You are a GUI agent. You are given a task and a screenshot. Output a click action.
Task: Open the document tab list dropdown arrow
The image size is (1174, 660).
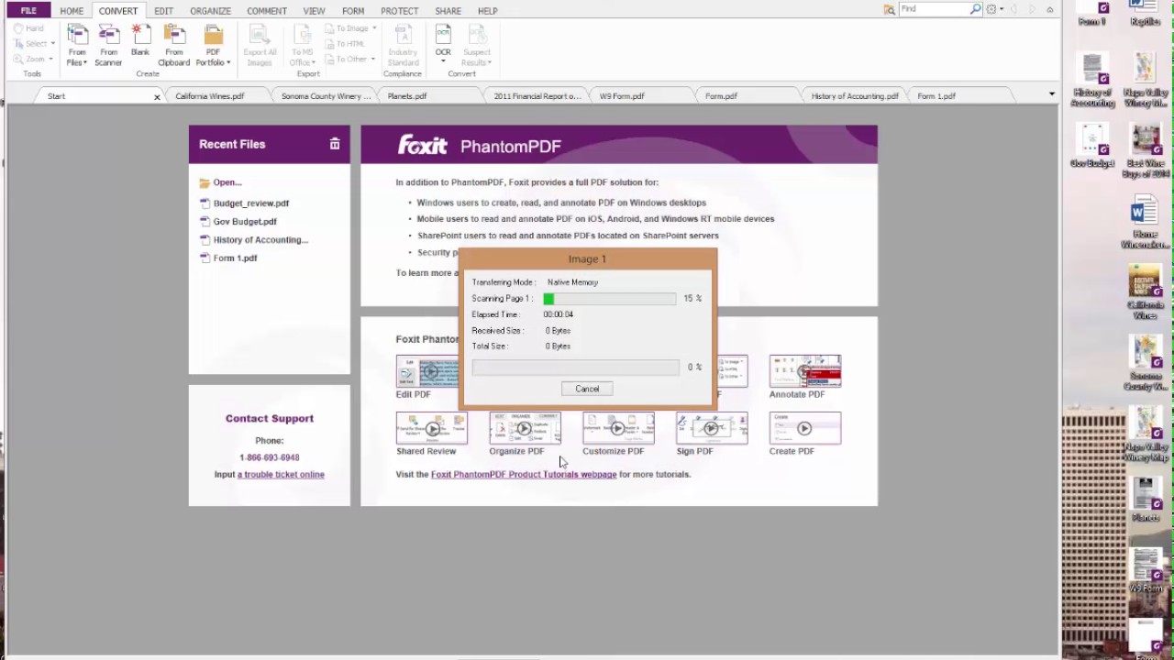(1051, 94)
